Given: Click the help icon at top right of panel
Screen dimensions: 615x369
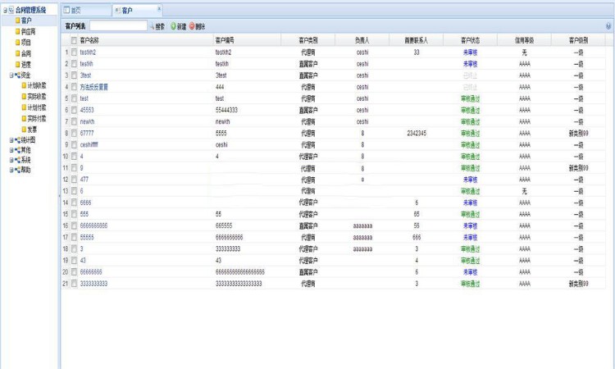Looking at the screenshot, I should click(x=608, y=26).
